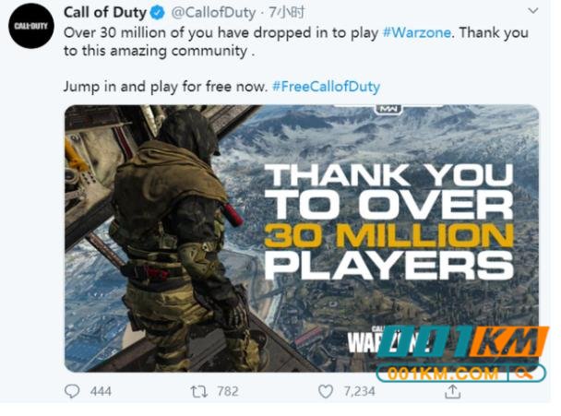Click the tweet timestamp 7小时

pyautogui.click(x=287, y=13)
